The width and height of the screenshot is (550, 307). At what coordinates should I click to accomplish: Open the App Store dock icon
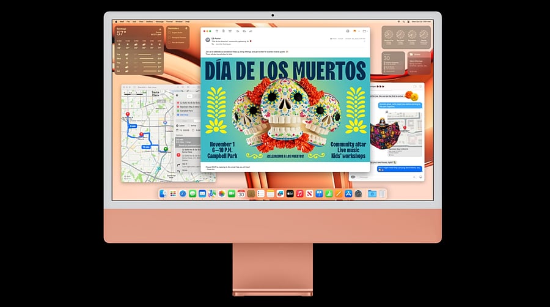point(348,194)
